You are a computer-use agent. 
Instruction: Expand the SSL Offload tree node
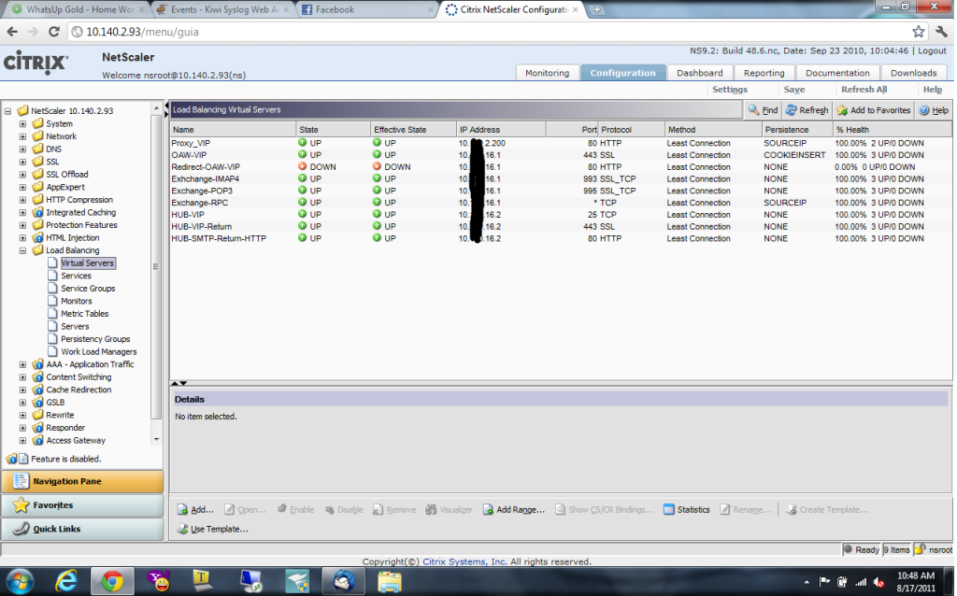coord(22,175)
